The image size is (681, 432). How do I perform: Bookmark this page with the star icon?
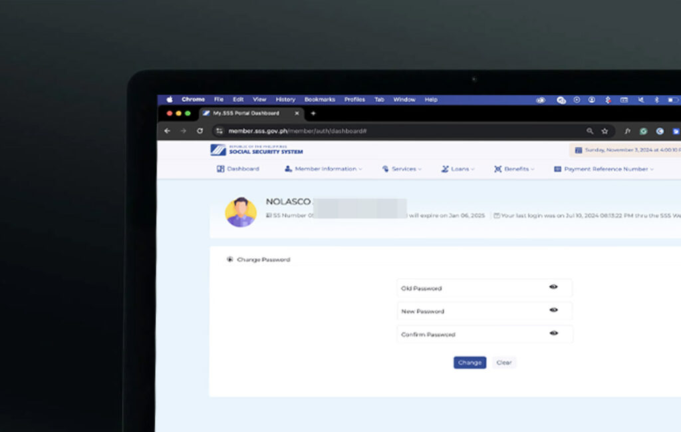pyautogui.click(x=605, y=131)
